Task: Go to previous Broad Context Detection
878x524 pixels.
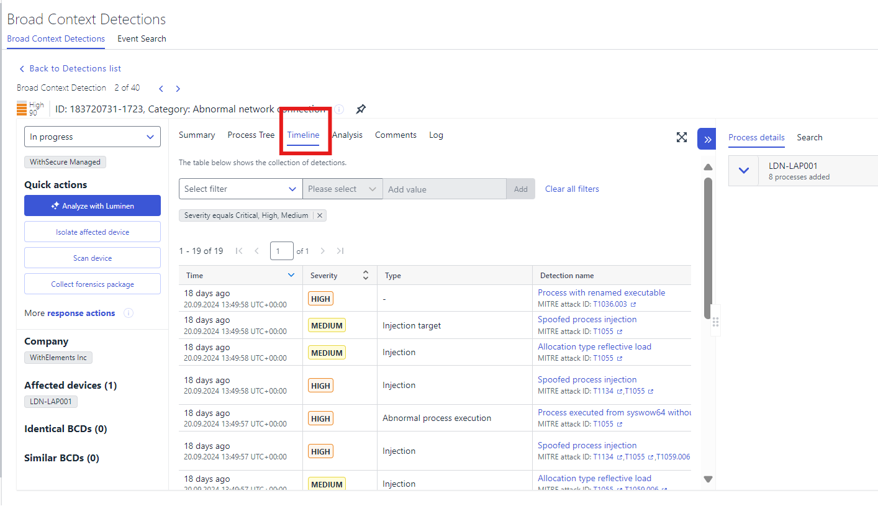Action: click(x=161, y=89)
